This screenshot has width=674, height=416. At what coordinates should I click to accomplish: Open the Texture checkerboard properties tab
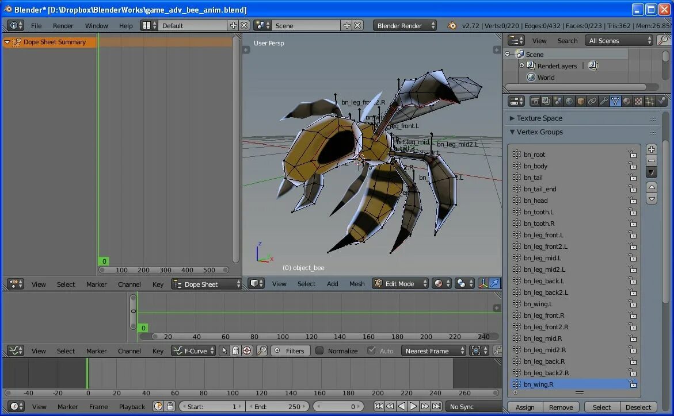638,101
